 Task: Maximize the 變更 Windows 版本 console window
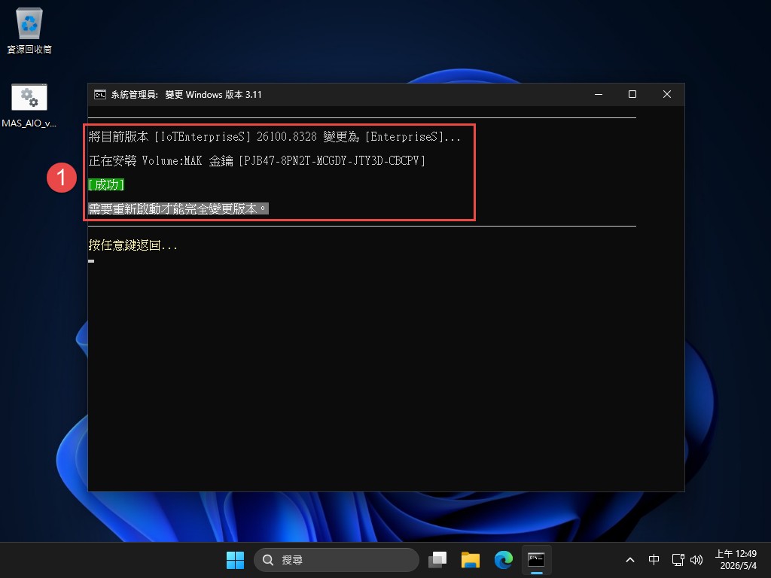632,94
